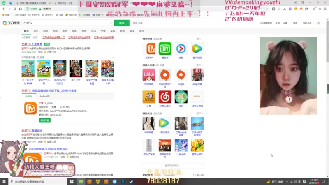Click the green download button for 芒果TV_6.5.6
This screenshot has height=185, width=329.
tap(45, 120)
